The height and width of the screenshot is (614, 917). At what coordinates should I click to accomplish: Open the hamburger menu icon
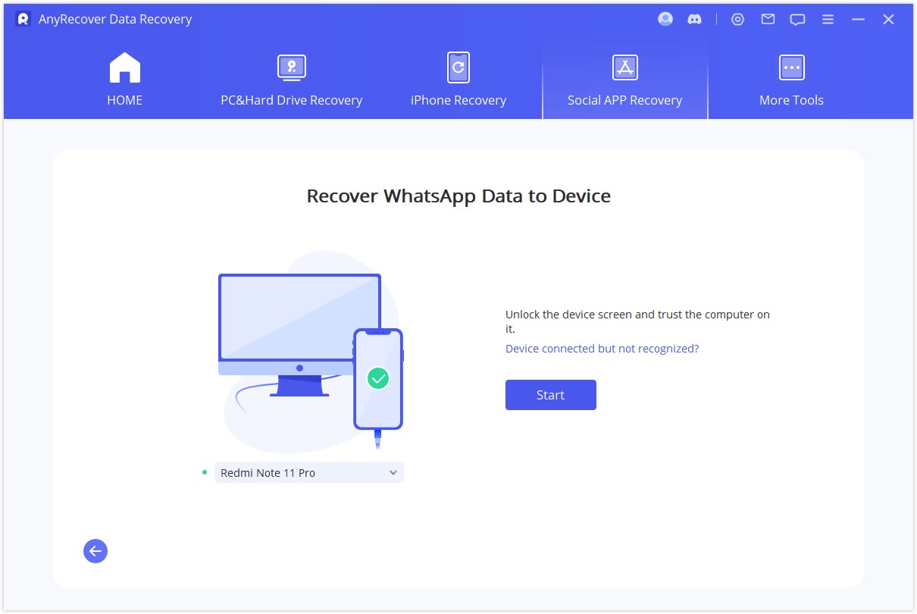click(828, 19)
